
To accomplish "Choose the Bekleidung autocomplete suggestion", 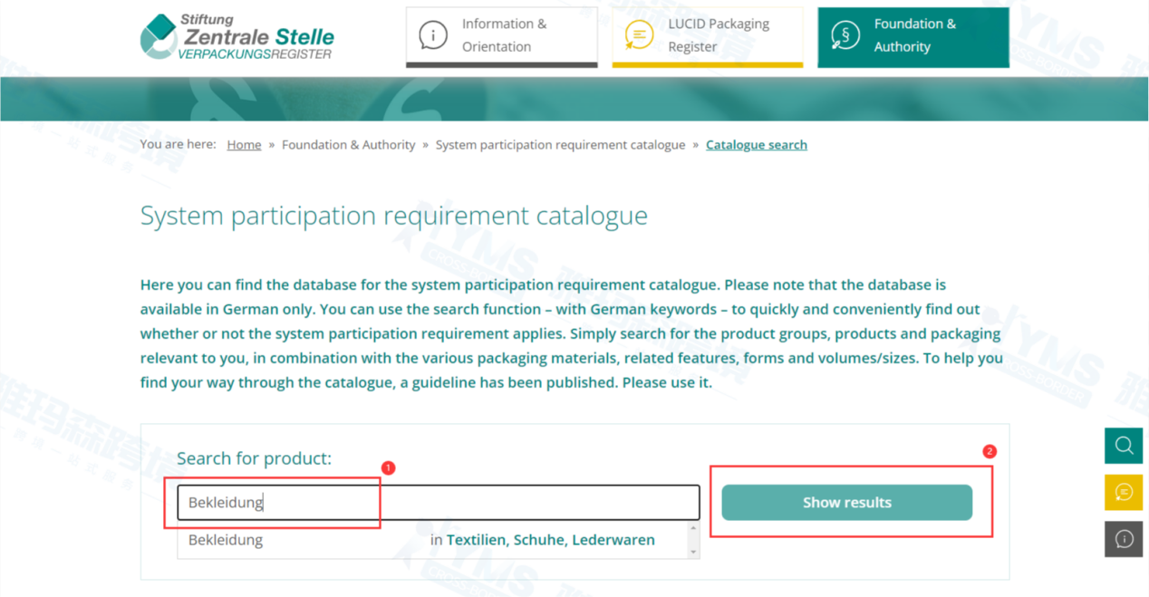I will (226, 540).
